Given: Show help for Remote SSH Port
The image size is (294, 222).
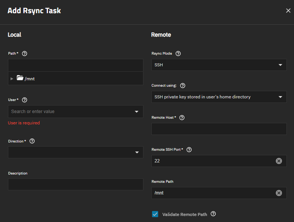Looking at the screenshot, I should 189,150.
